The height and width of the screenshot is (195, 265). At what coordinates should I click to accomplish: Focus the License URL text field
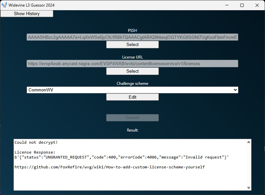point(132,63)
